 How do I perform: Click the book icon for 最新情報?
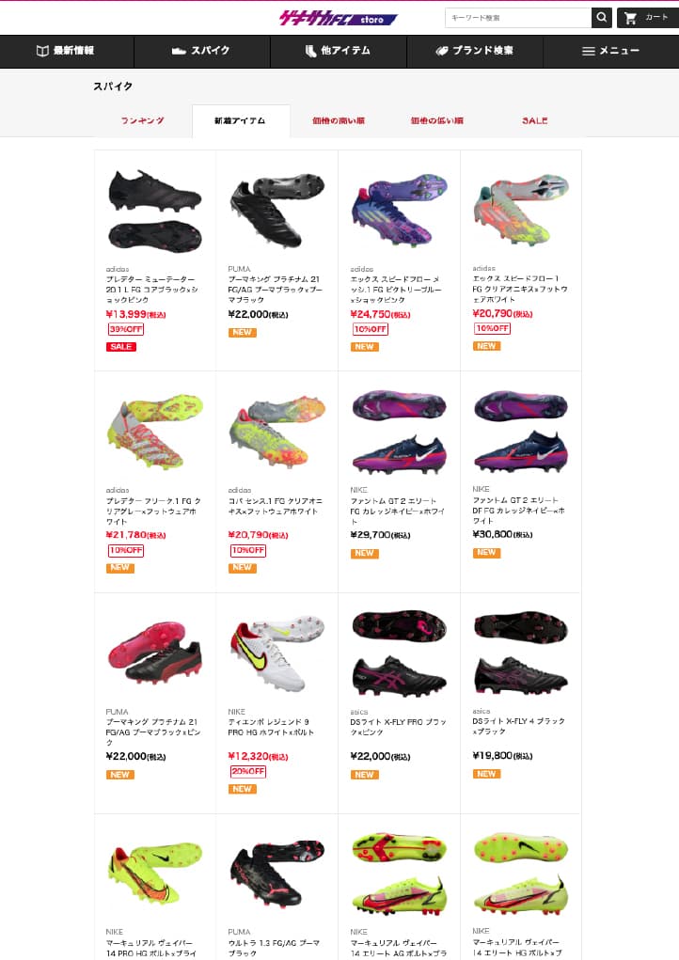(x=42, y=51)
